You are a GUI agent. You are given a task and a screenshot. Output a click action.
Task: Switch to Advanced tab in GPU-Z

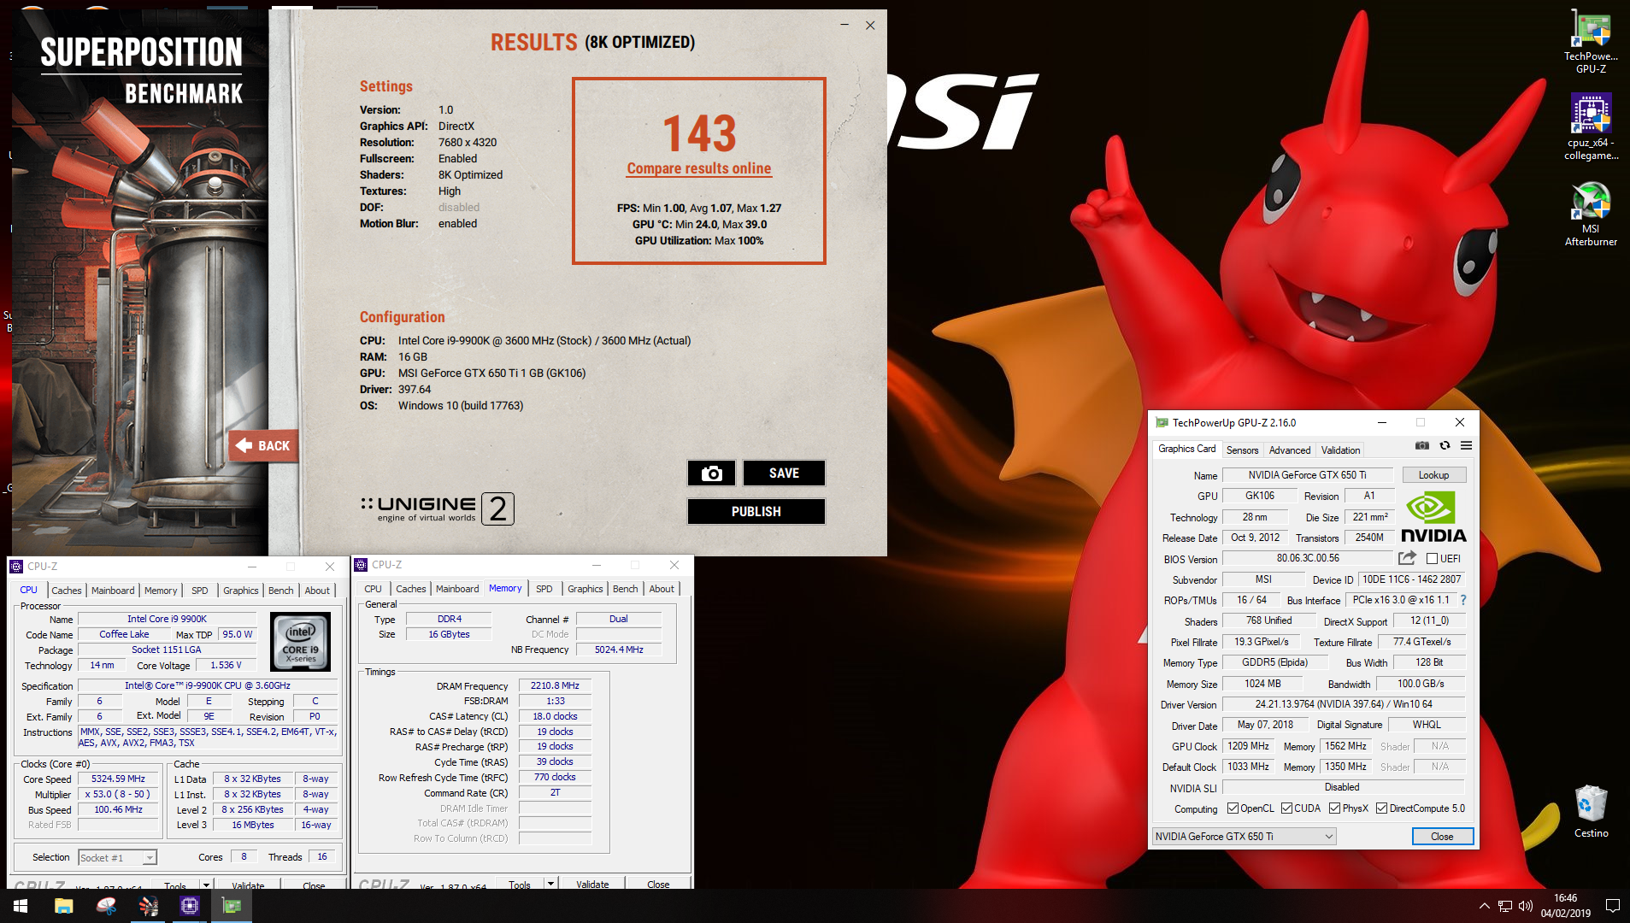tap(1289, 450)
